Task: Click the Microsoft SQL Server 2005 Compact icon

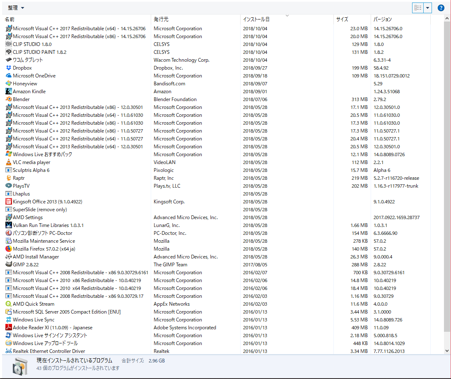Action: click(x=9, y=311)
